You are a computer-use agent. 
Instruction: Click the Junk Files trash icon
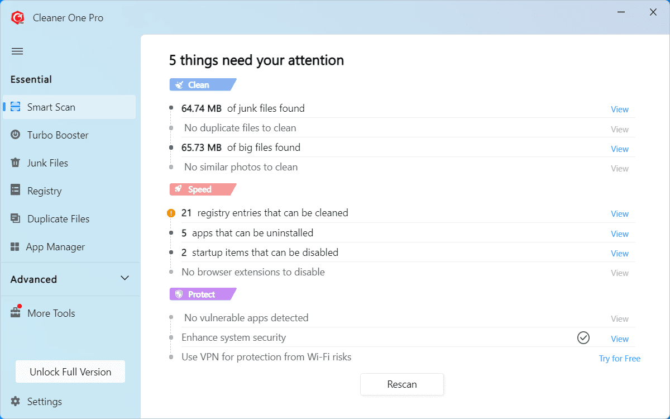(16, 163)
